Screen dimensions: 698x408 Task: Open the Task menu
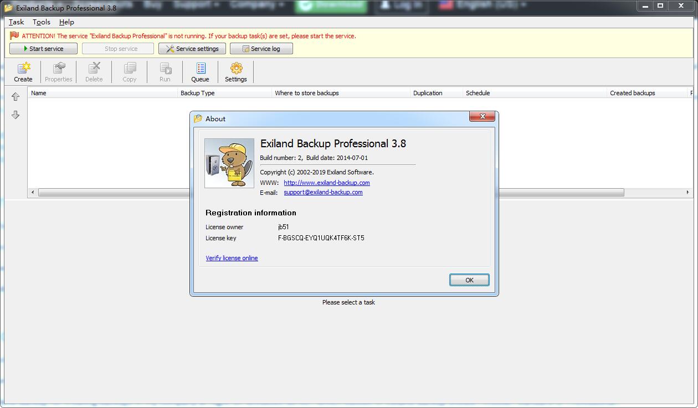pyautogui.click(x=16, y=22)
